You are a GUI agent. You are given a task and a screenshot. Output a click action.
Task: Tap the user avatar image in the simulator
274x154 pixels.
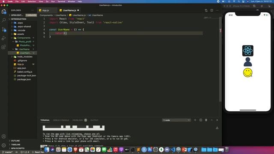point(247,62)
